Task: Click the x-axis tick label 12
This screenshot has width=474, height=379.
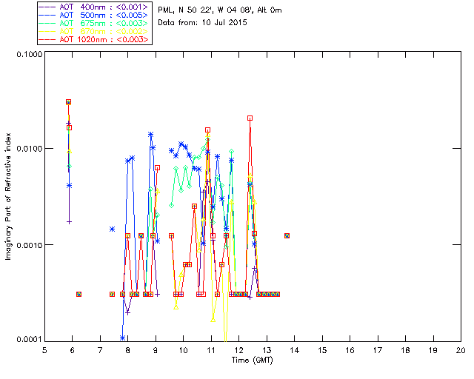Action: tap(238, 350)
